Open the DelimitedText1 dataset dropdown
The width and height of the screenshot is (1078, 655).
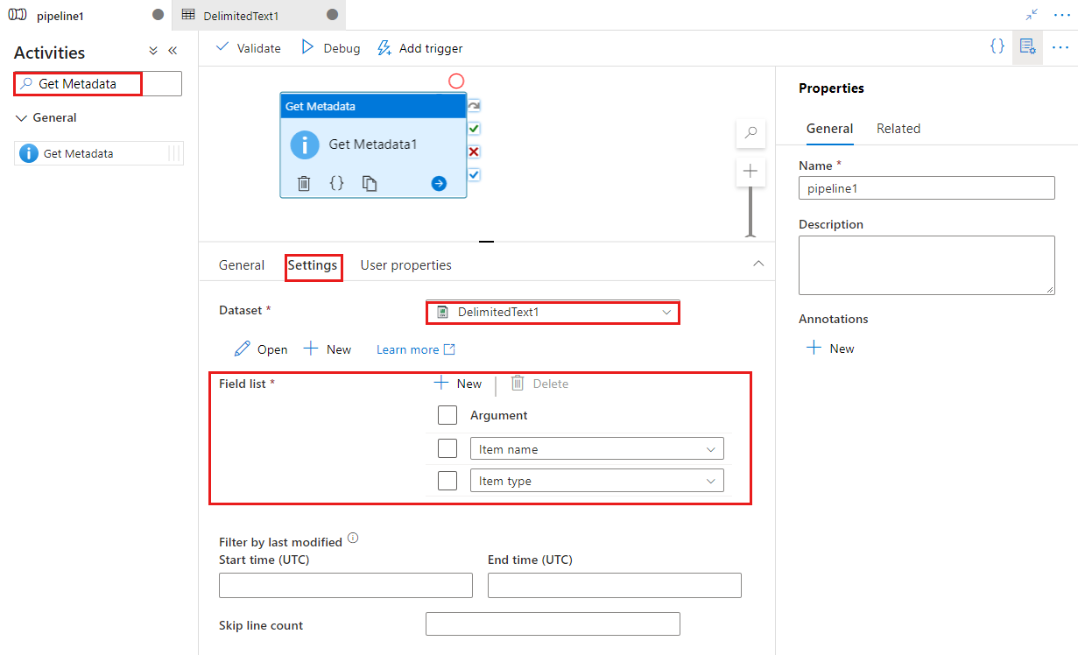click(669, 312)
